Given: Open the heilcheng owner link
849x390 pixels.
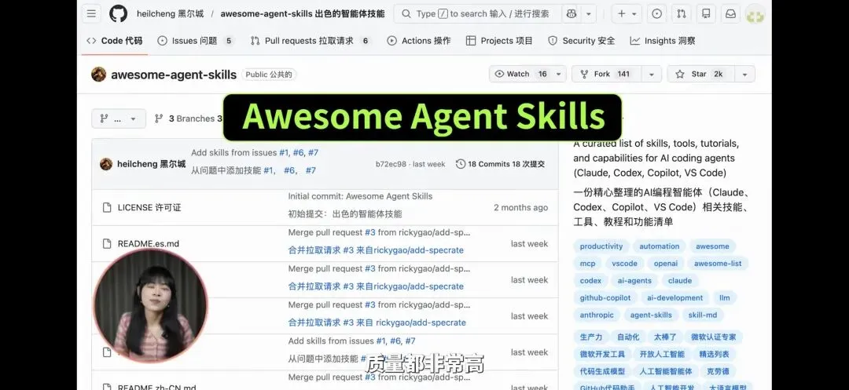Looking at the screenshot, I should pyautogui.click(x=170, y=13).
